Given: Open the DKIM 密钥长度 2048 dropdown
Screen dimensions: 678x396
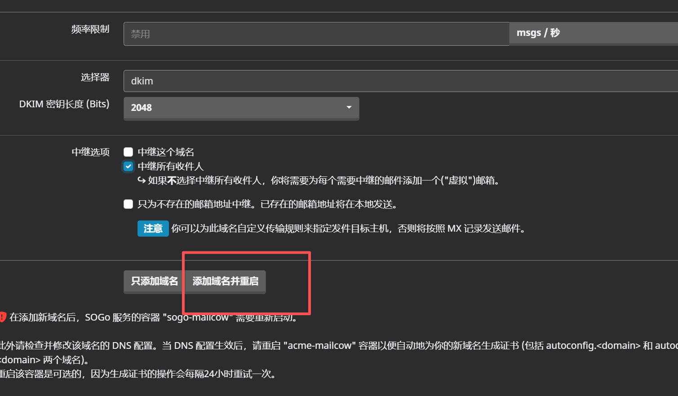Looking at the screenshot, I should coord(241,108).
